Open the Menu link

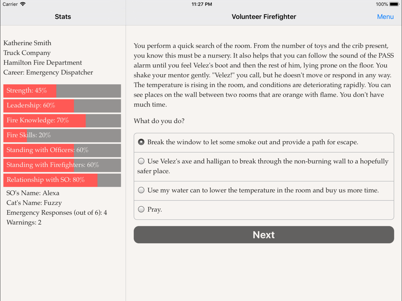click(385, 16)
